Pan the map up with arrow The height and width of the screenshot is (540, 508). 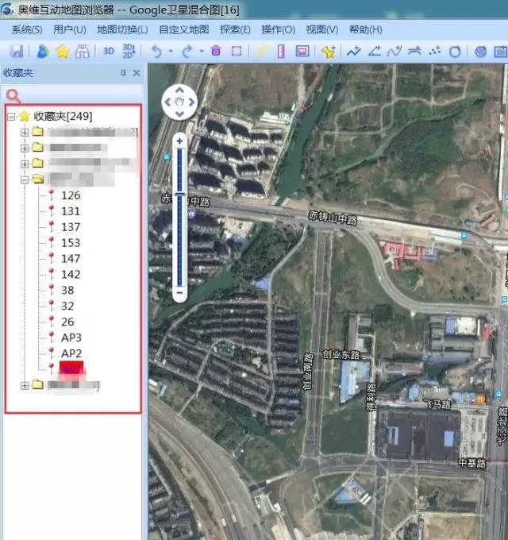coord(179,91)
